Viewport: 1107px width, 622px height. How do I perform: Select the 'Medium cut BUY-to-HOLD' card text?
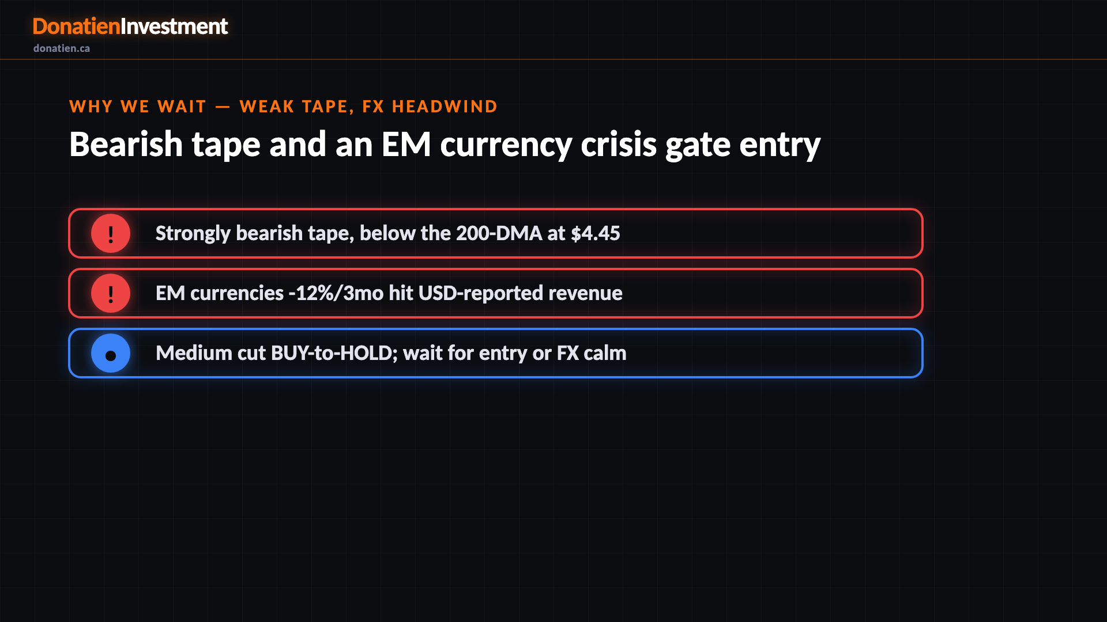click(x=391, y=353)
